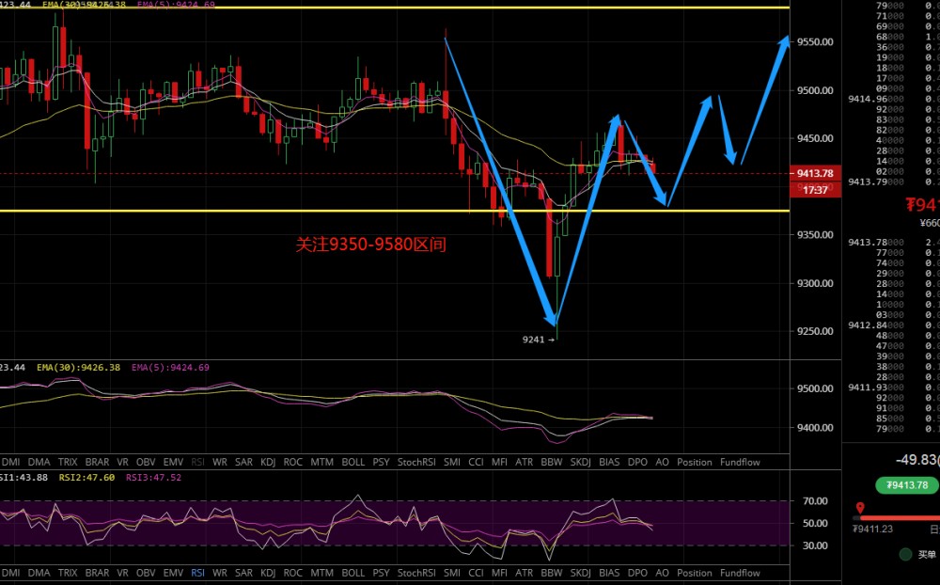Screen dimensions: 940x585
Task: Select StochRSI in the bottom indicator row
Action: (416, 573)
